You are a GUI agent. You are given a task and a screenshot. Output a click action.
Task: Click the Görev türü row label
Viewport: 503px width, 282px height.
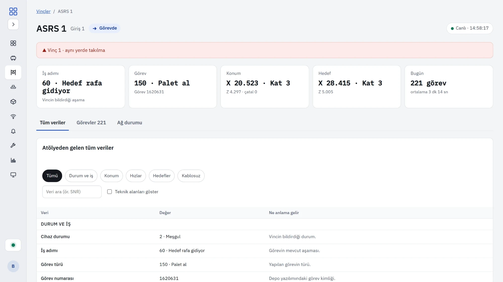point(52,264)
